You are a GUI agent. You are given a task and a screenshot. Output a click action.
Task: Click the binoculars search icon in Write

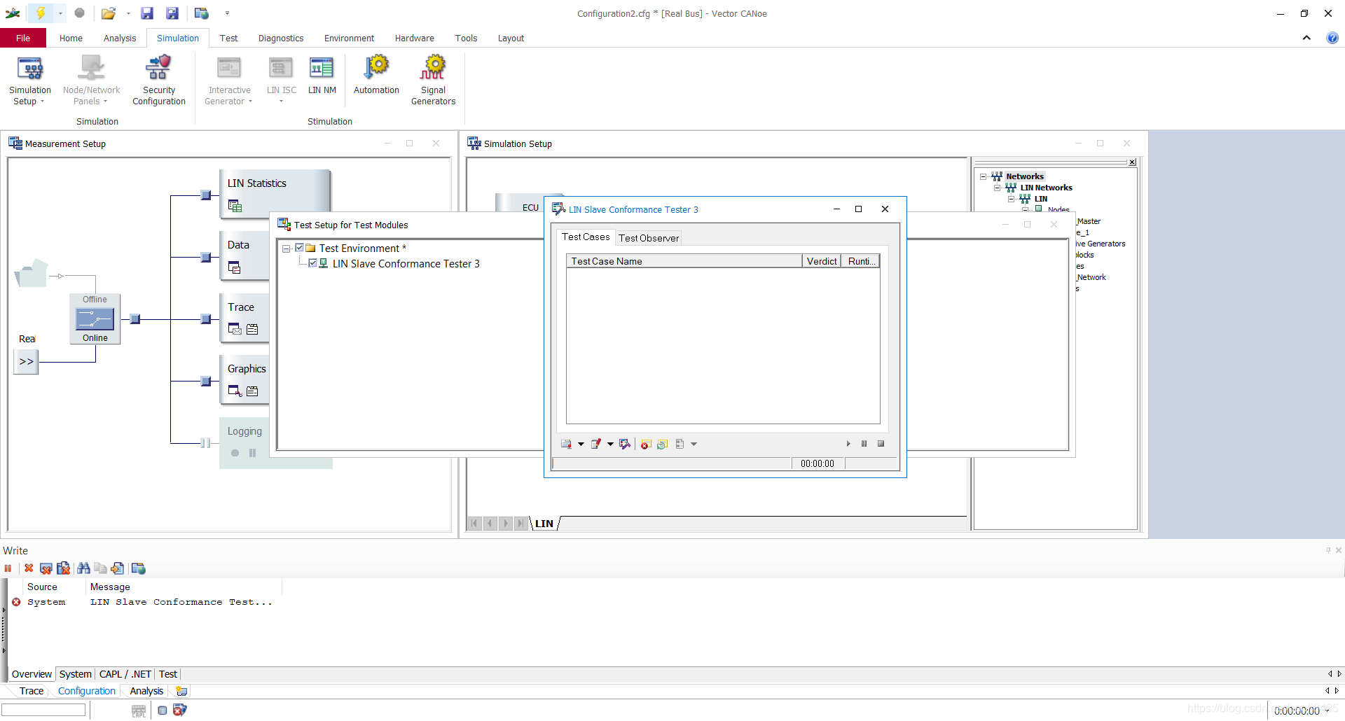(83, 568)
